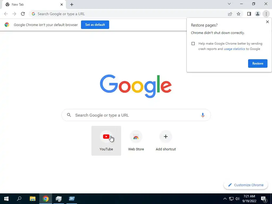Open Windows Start menu
The width and height of the screenshot is (272, 204).
6,199
